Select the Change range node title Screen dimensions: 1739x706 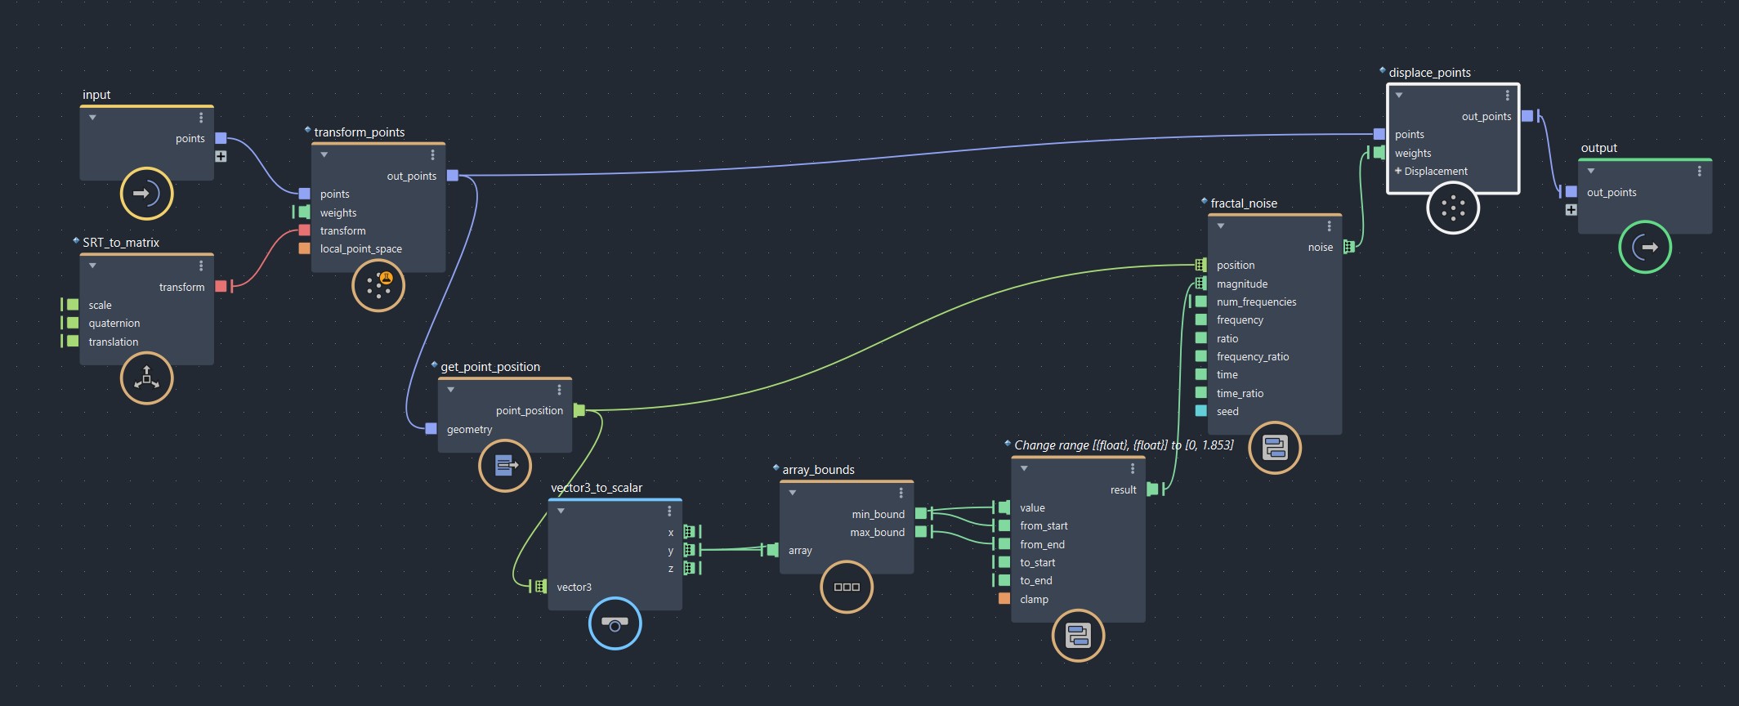[x=1124, y=445]
